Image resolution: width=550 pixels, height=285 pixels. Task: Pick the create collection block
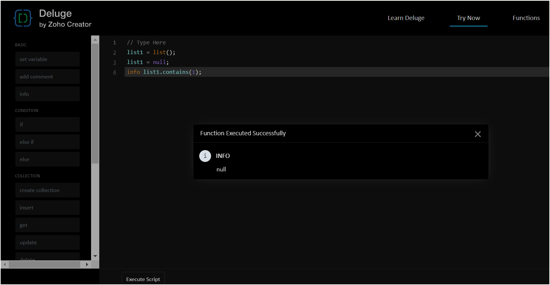tap(47, 190)
